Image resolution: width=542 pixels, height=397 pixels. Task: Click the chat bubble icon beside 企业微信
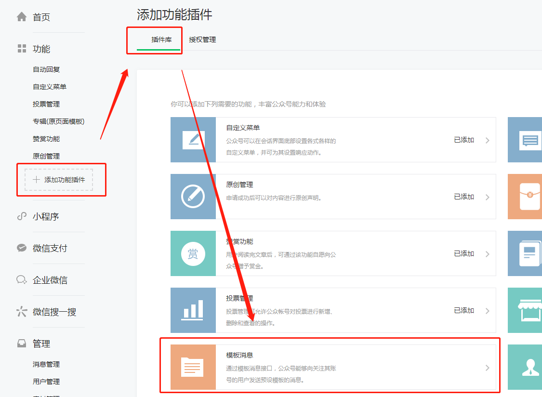click(x=22, y=280)
